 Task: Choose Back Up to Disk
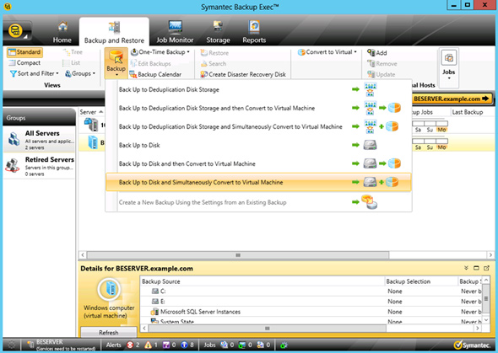[x=259, y=145]
